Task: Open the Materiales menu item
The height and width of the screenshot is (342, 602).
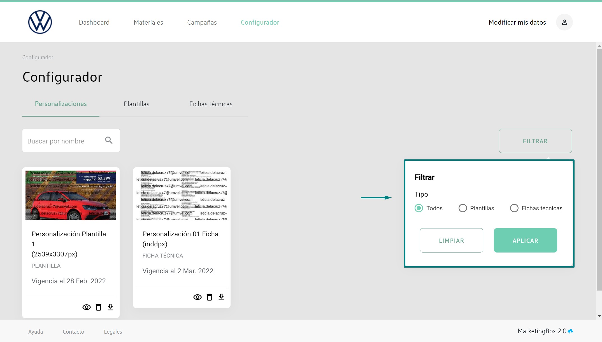Action: pyautogui.click(x=148, y=22)
